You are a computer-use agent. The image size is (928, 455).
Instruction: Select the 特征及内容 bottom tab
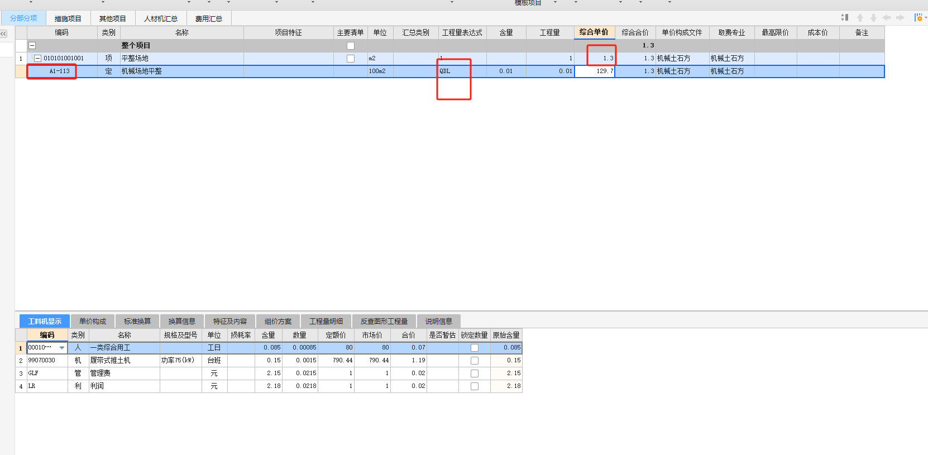230,322
